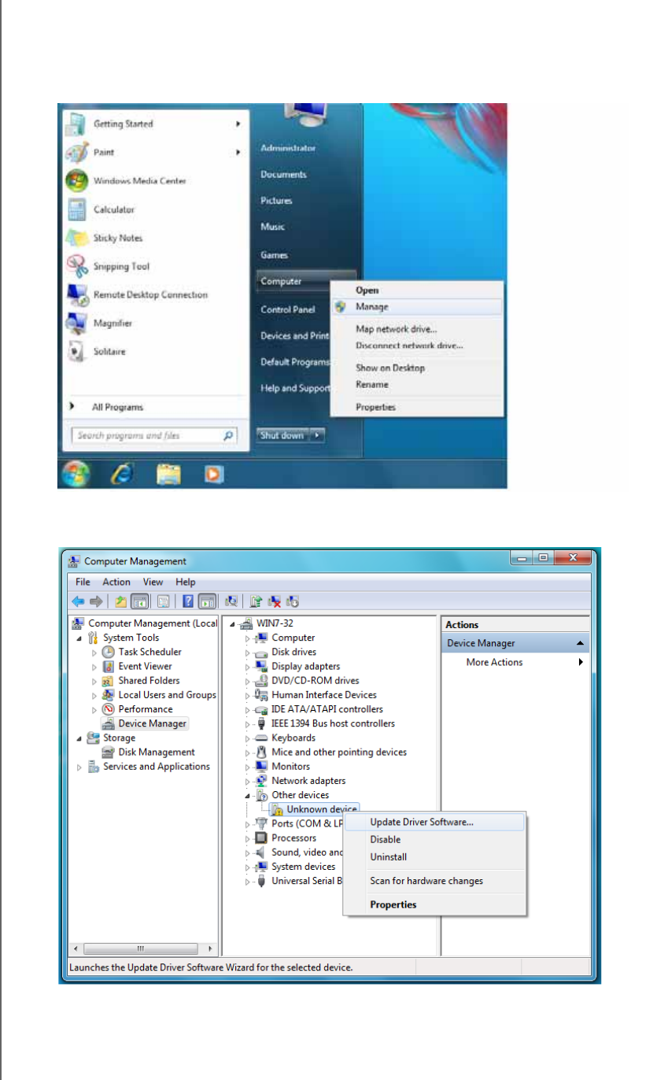The height and width of the screenshot is (1080, 668).
Task: Select Map network drive in context menu
Action: pos(416,329)
